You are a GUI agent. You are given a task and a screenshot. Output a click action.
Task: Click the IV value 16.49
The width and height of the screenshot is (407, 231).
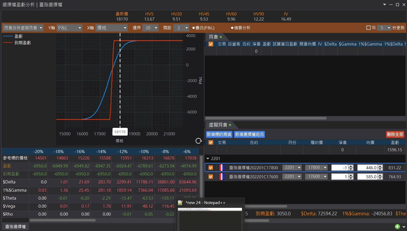click(286, 19)
